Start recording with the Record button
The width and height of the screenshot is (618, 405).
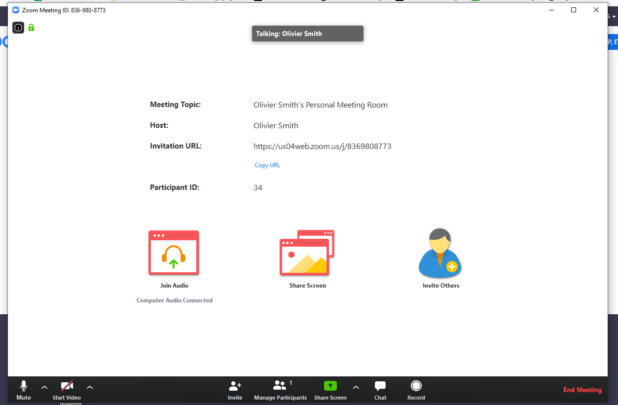416,390
